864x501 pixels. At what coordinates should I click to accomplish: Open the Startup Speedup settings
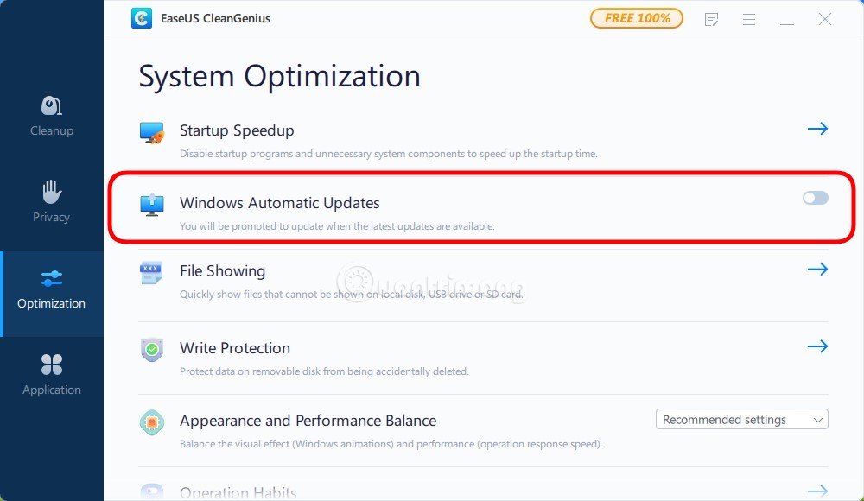817,128
